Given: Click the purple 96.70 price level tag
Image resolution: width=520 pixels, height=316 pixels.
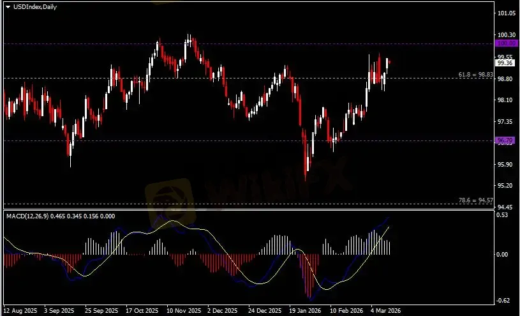Looking at the screenshot, I should coord(505,140).
